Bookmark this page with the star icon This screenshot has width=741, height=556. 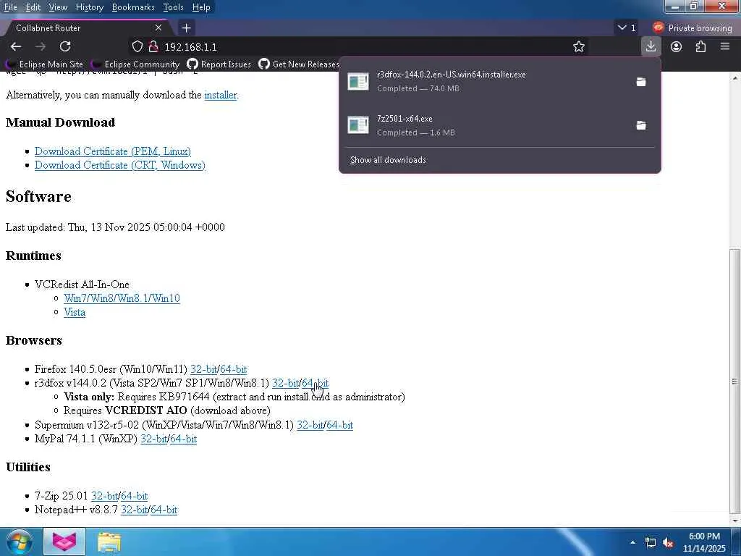coord(578,46)
